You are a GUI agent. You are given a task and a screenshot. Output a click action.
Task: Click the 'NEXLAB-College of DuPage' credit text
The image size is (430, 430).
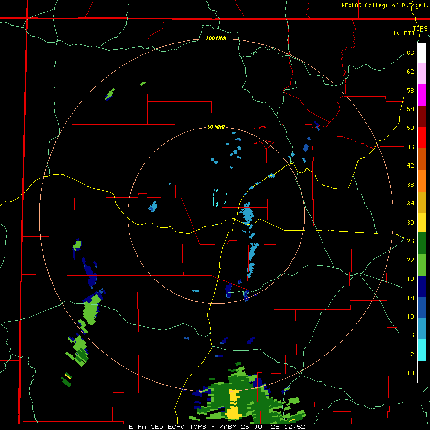tap(381, 5)
